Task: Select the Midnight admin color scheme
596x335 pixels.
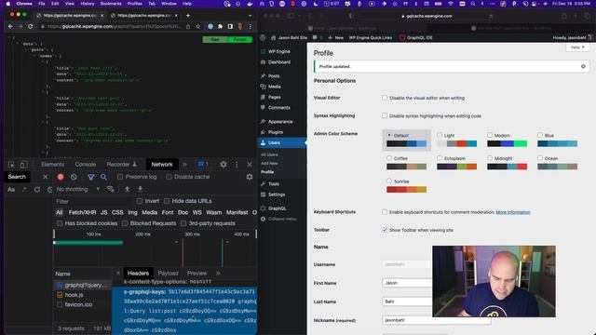Action: pos(490,157)
